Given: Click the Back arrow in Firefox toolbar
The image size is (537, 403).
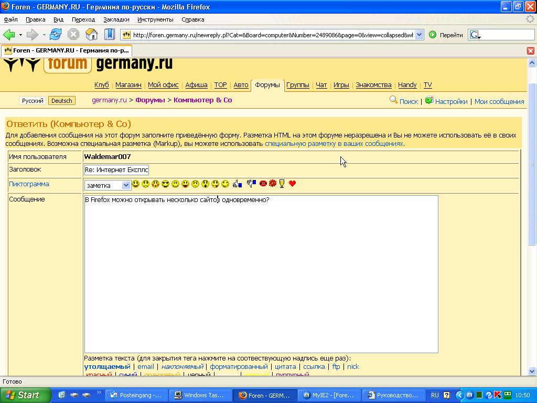Looking at the screenshot, I should [x=9, y=35].
